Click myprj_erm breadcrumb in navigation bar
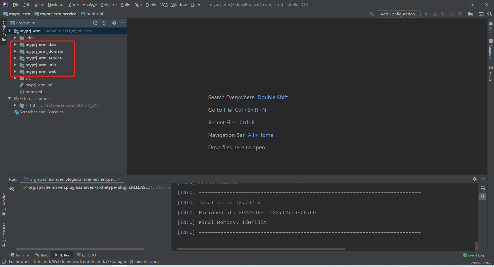 point(17,14)
